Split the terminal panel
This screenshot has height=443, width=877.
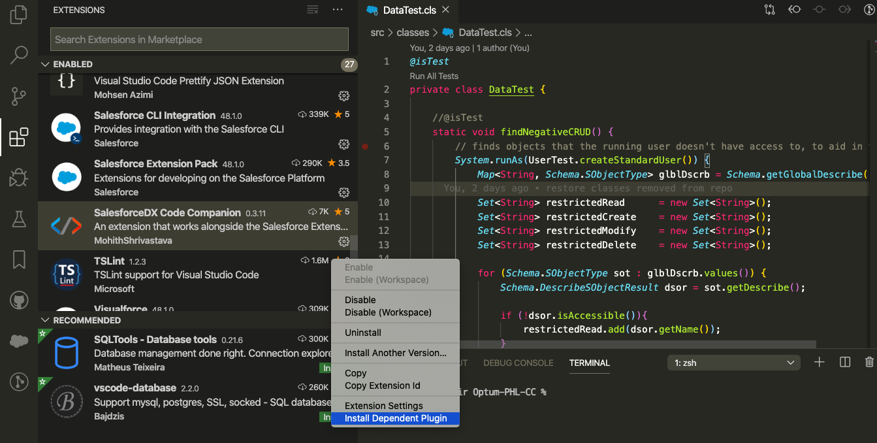point(844,362)
